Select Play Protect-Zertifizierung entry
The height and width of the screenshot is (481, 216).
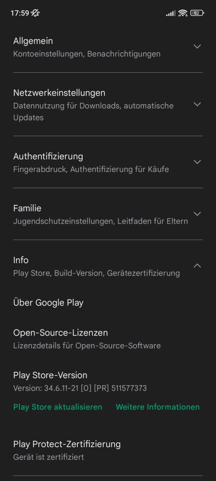(108, 450)
